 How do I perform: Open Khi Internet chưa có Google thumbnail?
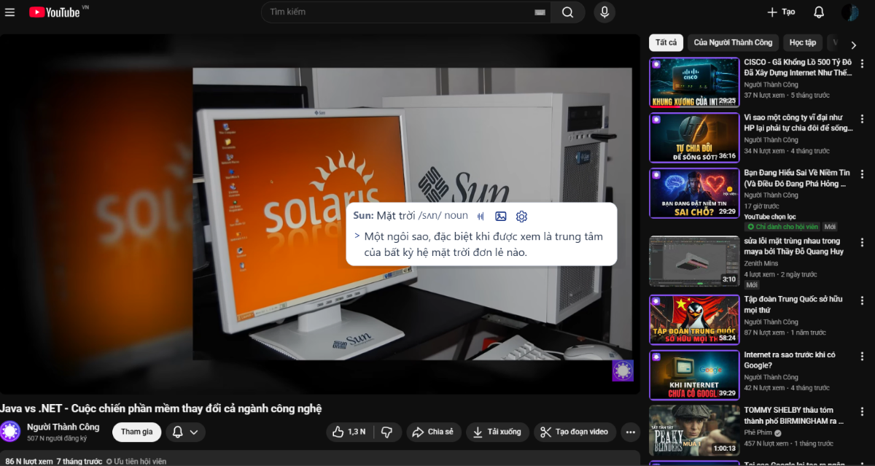click(x=694, y=375)
